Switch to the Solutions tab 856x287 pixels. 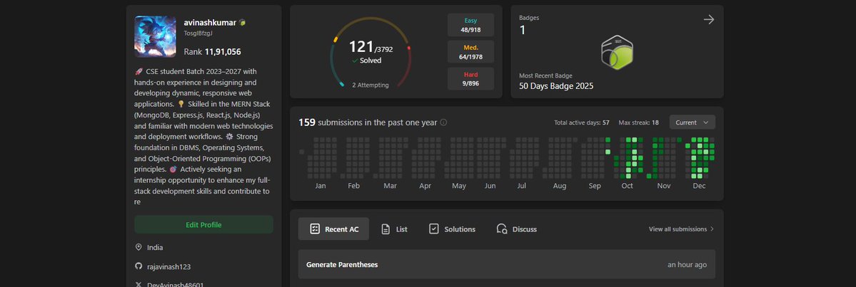[452, 229]
